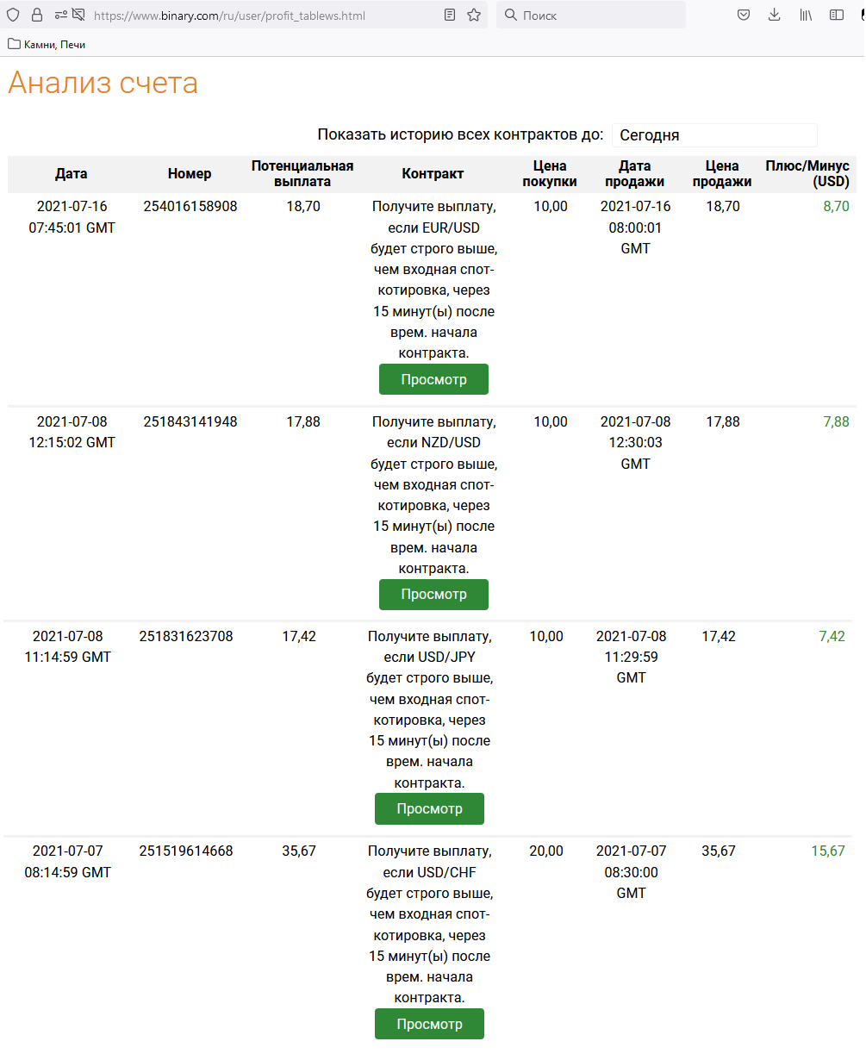Click the site security padlock icon
866x1060 pixels.
click(36, 15)
